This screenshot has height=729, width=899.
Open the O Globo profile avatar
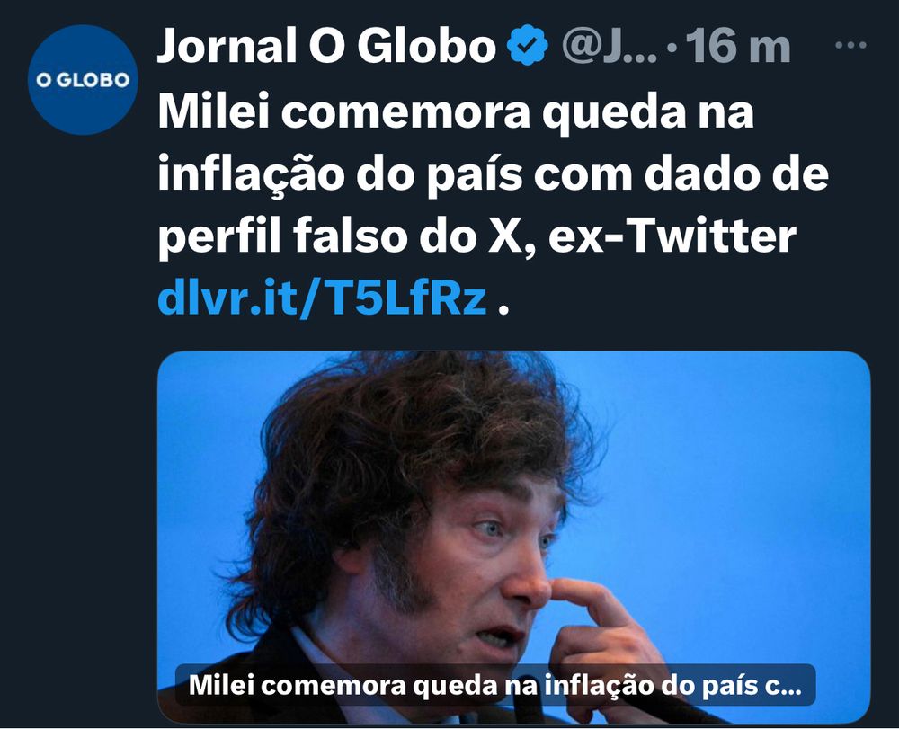tap(83, 80)
